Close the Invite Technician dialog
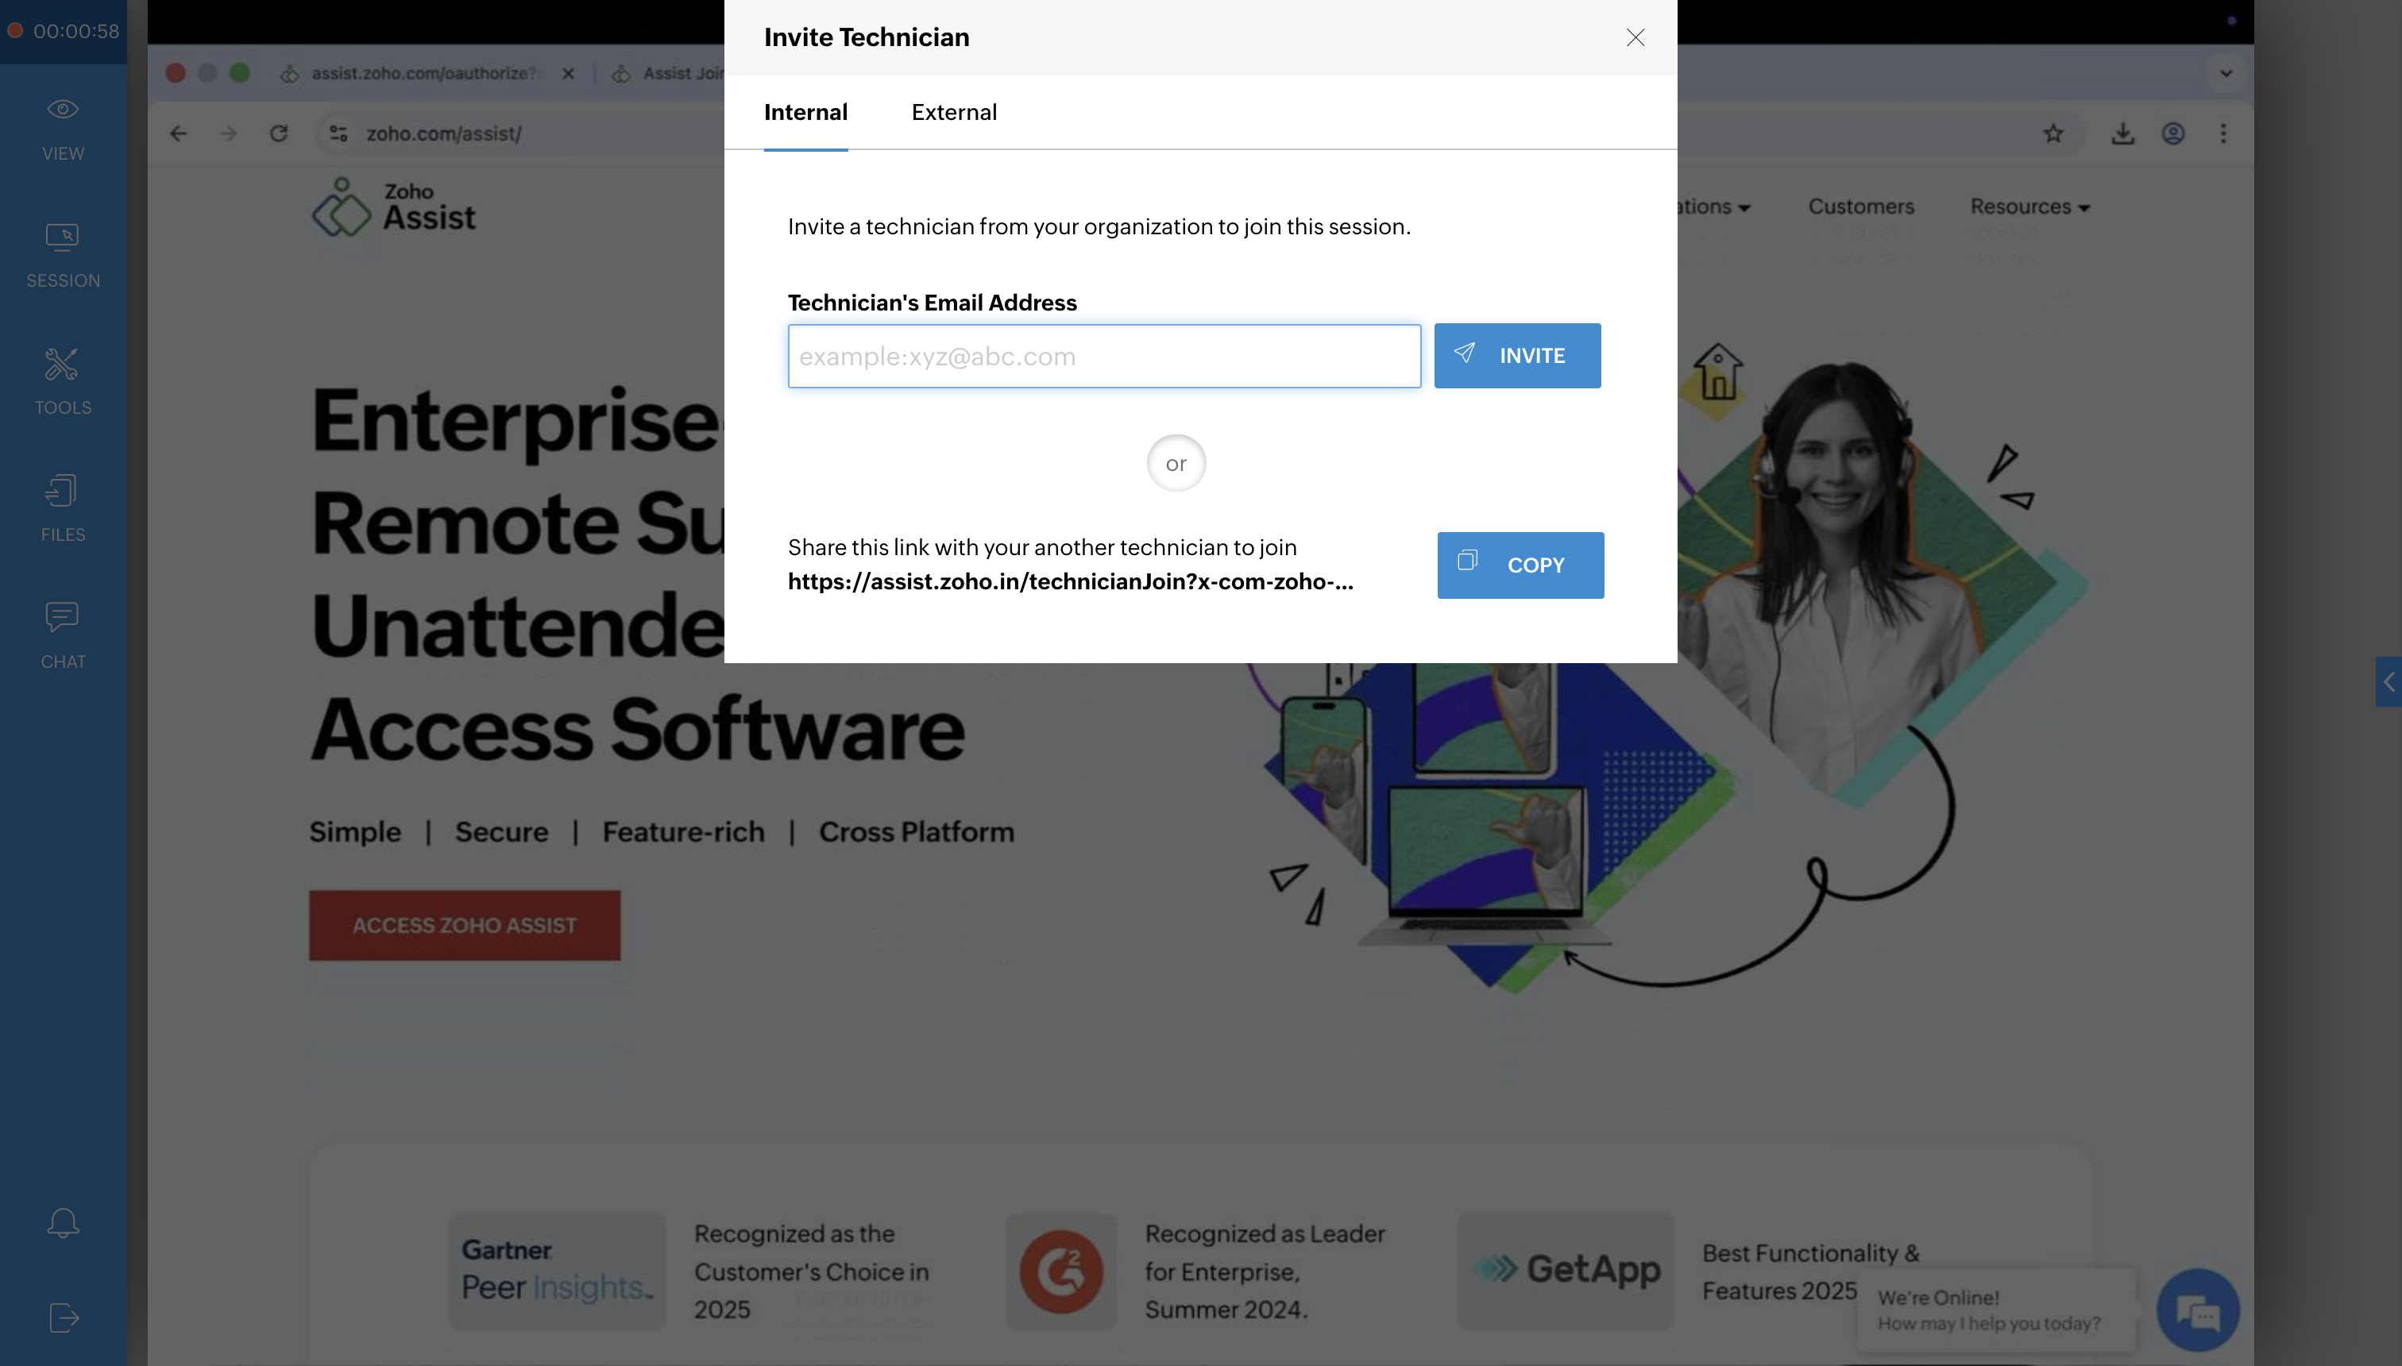Viewport: 2402px width, 1366px height. pyautogui.click(x=1635, y=37)
